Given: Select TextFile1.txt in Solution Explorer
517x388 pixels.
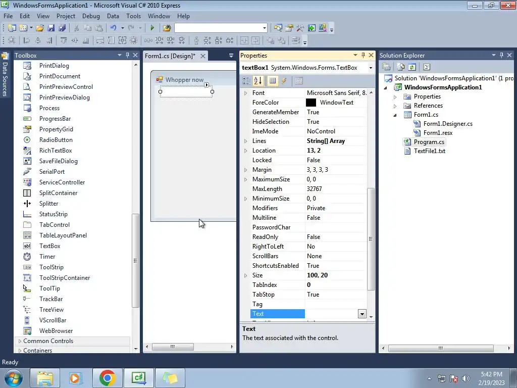Looking at the screenshot, I should tap(429, 151).
